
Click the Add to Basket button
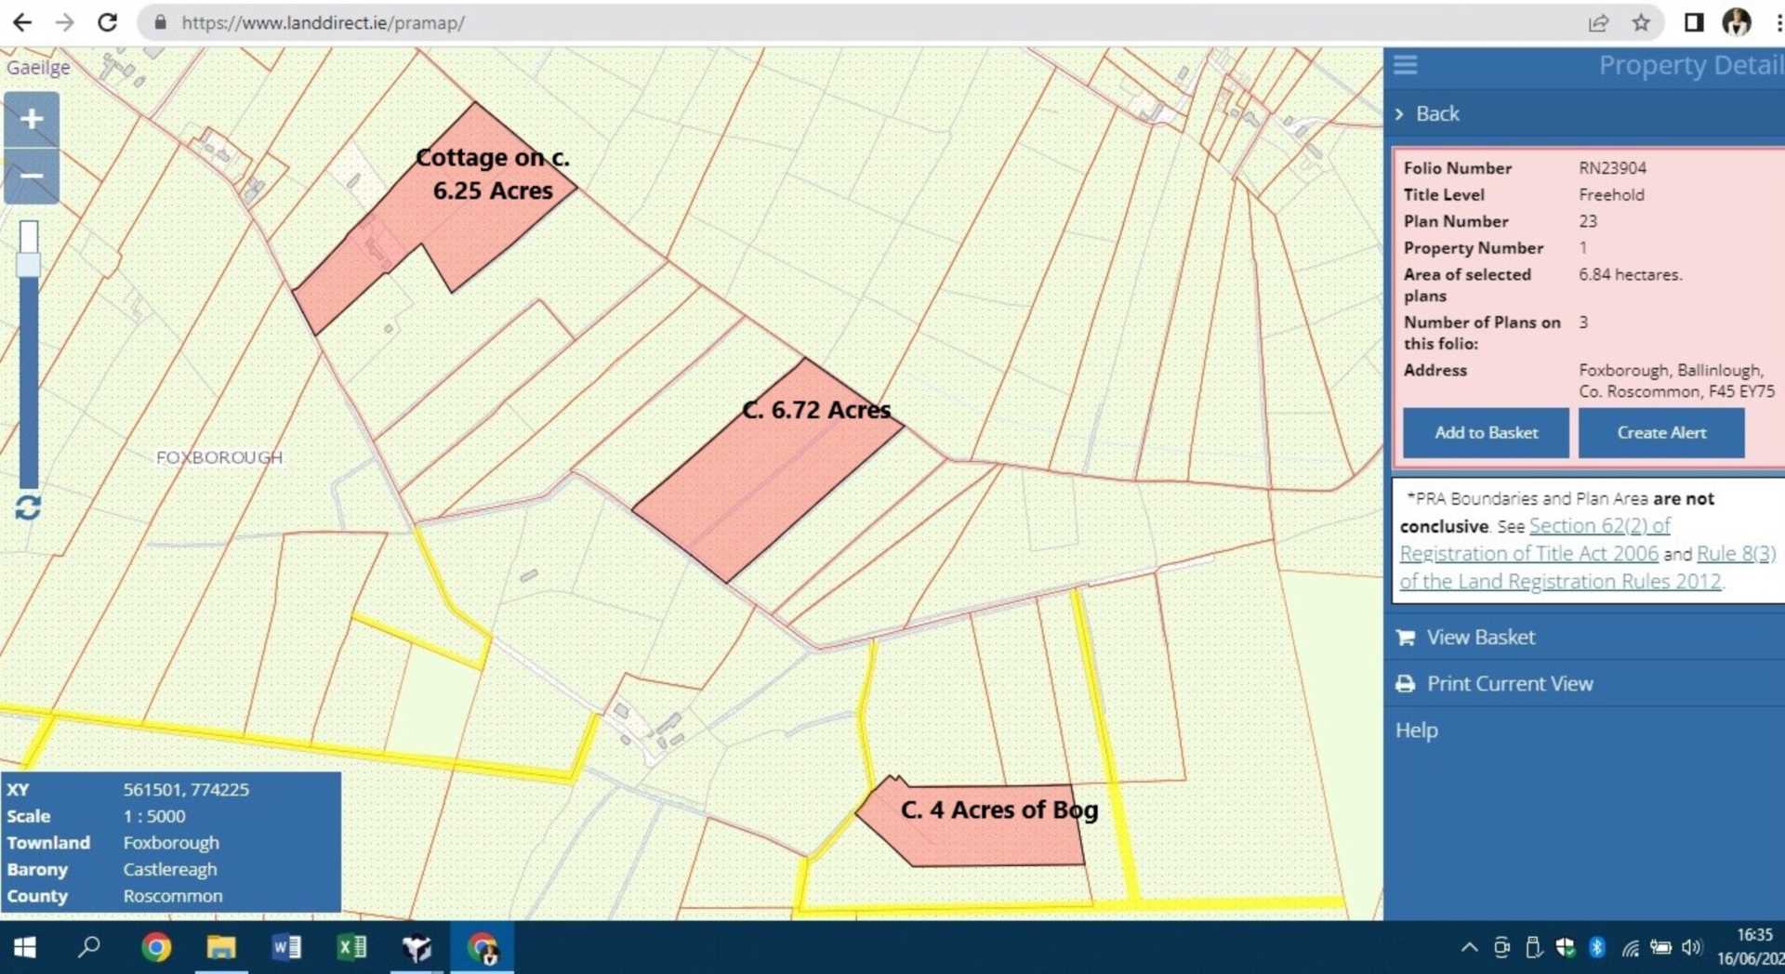coord(1485,433)
